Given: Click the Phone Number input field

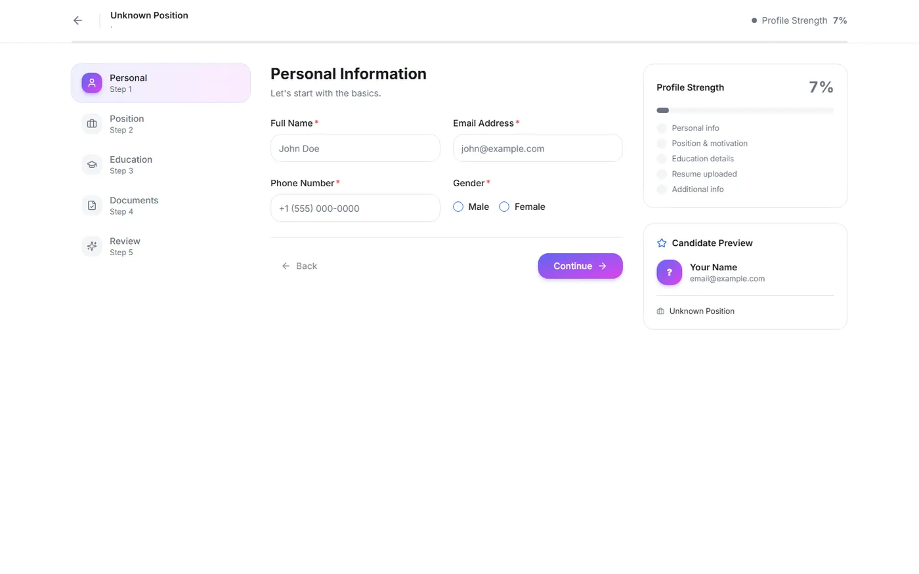Looking at the screenshot, I should [355, 208].
